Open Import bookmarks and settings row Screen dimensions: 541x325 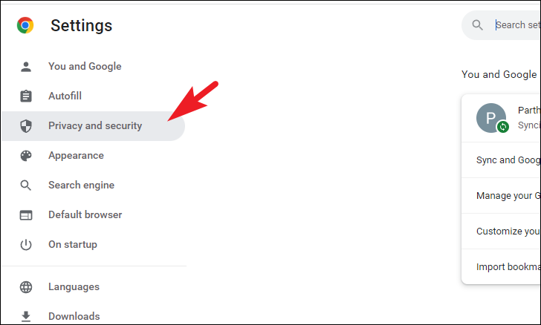tap(501, 267)
